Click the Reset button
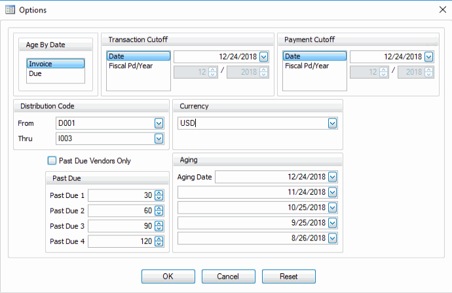Viewport: 452px width, 293px height. tap(288, 277)
